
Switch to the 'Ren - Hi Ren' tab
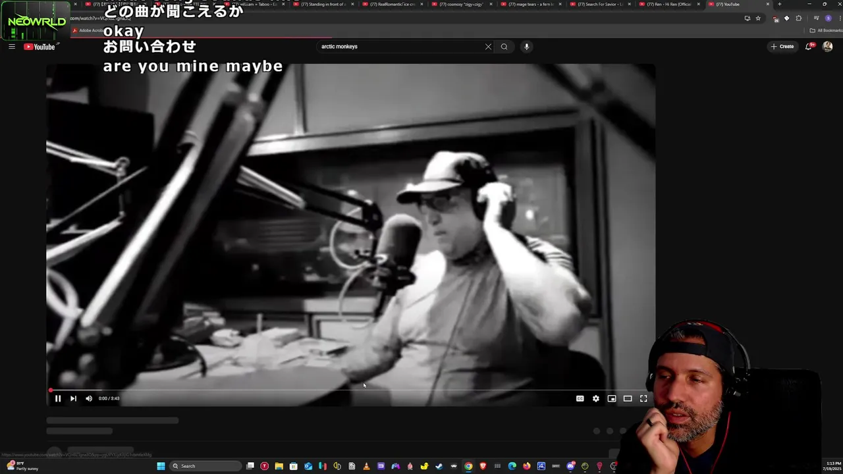click(x=672, y=5)
